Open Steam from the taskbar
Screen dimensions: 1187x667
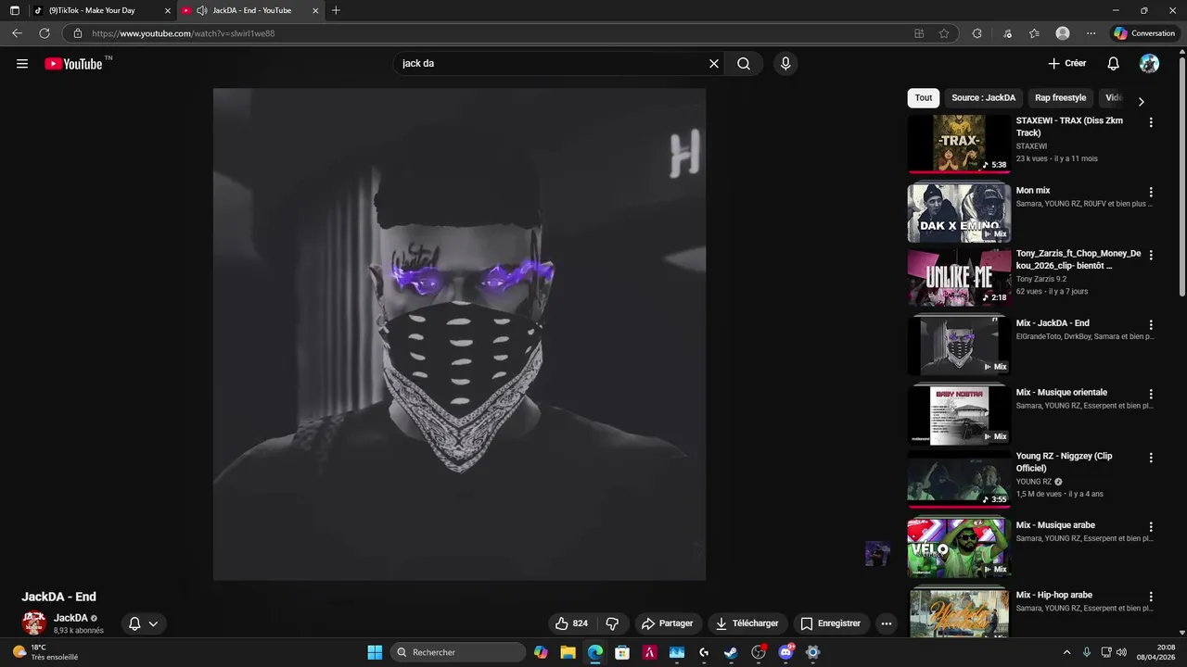tap(731, 652)
